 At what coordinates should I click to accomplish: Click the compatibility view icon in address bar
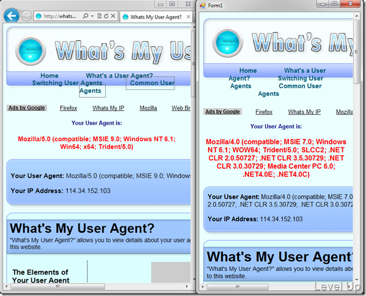coord(99,16)
